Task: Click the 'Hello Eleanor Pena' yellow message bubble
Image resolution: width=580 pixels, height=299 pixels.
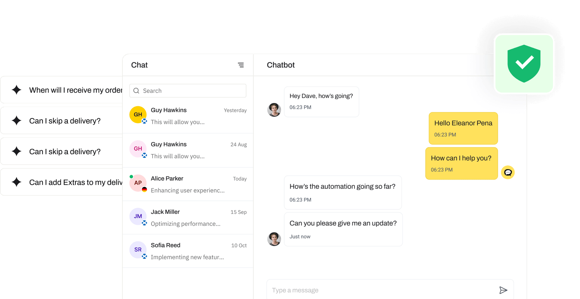Action: pyautogui.click(x=463, y=128)
